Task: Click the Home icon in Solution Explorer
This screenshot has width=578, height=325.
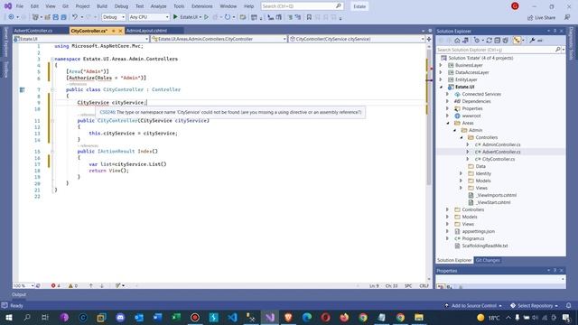Action: pyautogui.click(x=457, y=40)
